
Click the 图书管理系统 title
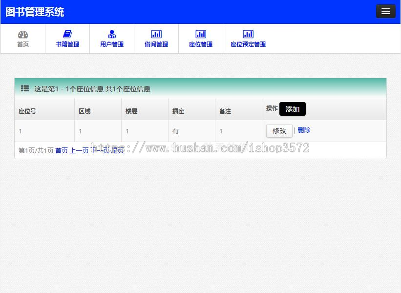pos(35,12)
